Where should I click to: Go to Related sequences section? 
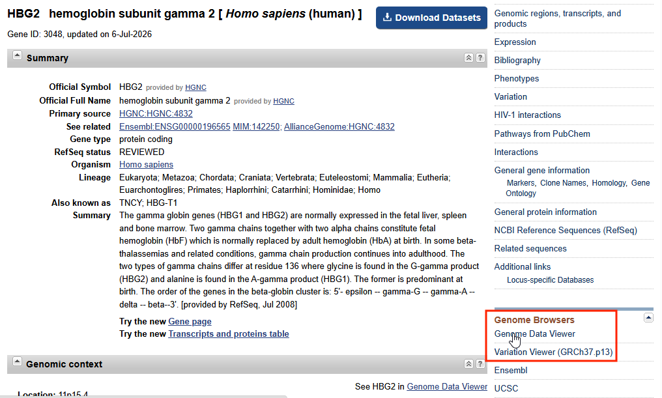530,249
